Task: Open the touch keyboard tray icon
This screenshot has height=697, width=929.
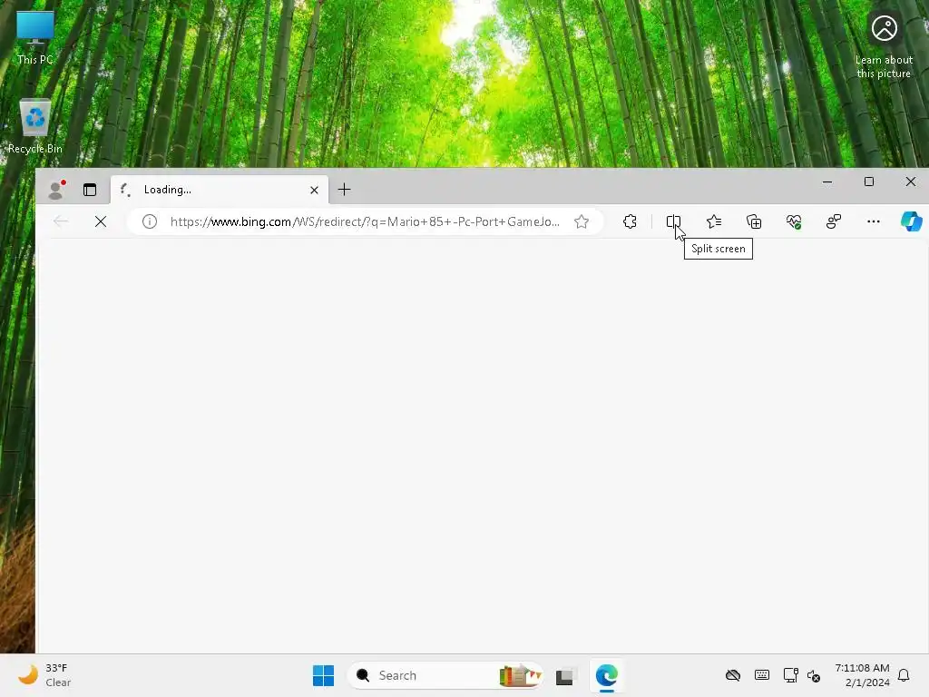Action: pos(762,675)
